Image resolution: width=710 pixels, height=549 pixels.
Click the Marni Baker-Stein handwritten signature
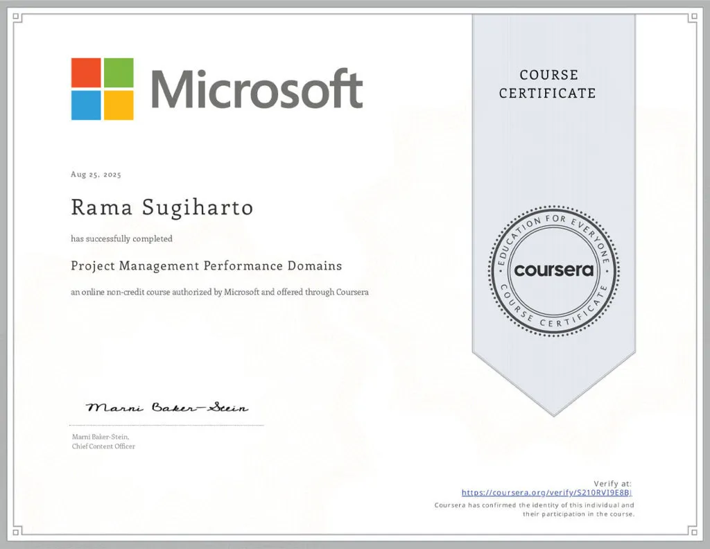[167, 408]
